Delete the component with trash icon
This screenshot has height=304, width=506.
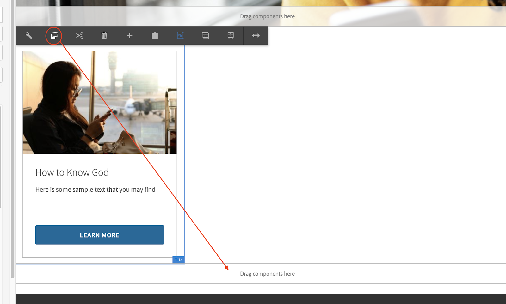(104, 35)
